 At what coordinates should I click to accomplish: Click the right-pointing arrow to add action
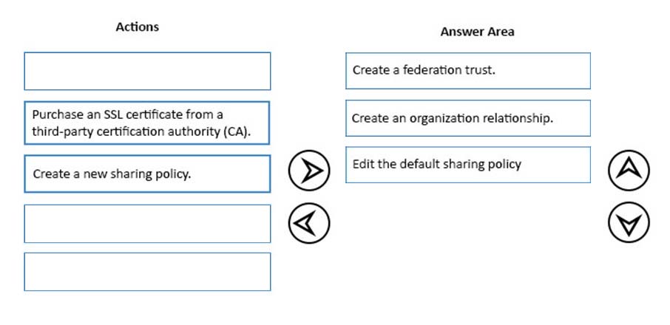pyautogui.click(x=309, y=170)
